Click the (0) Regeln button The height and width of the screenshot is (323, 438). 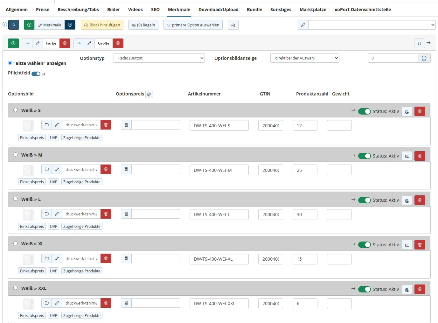tap(143, 25)
